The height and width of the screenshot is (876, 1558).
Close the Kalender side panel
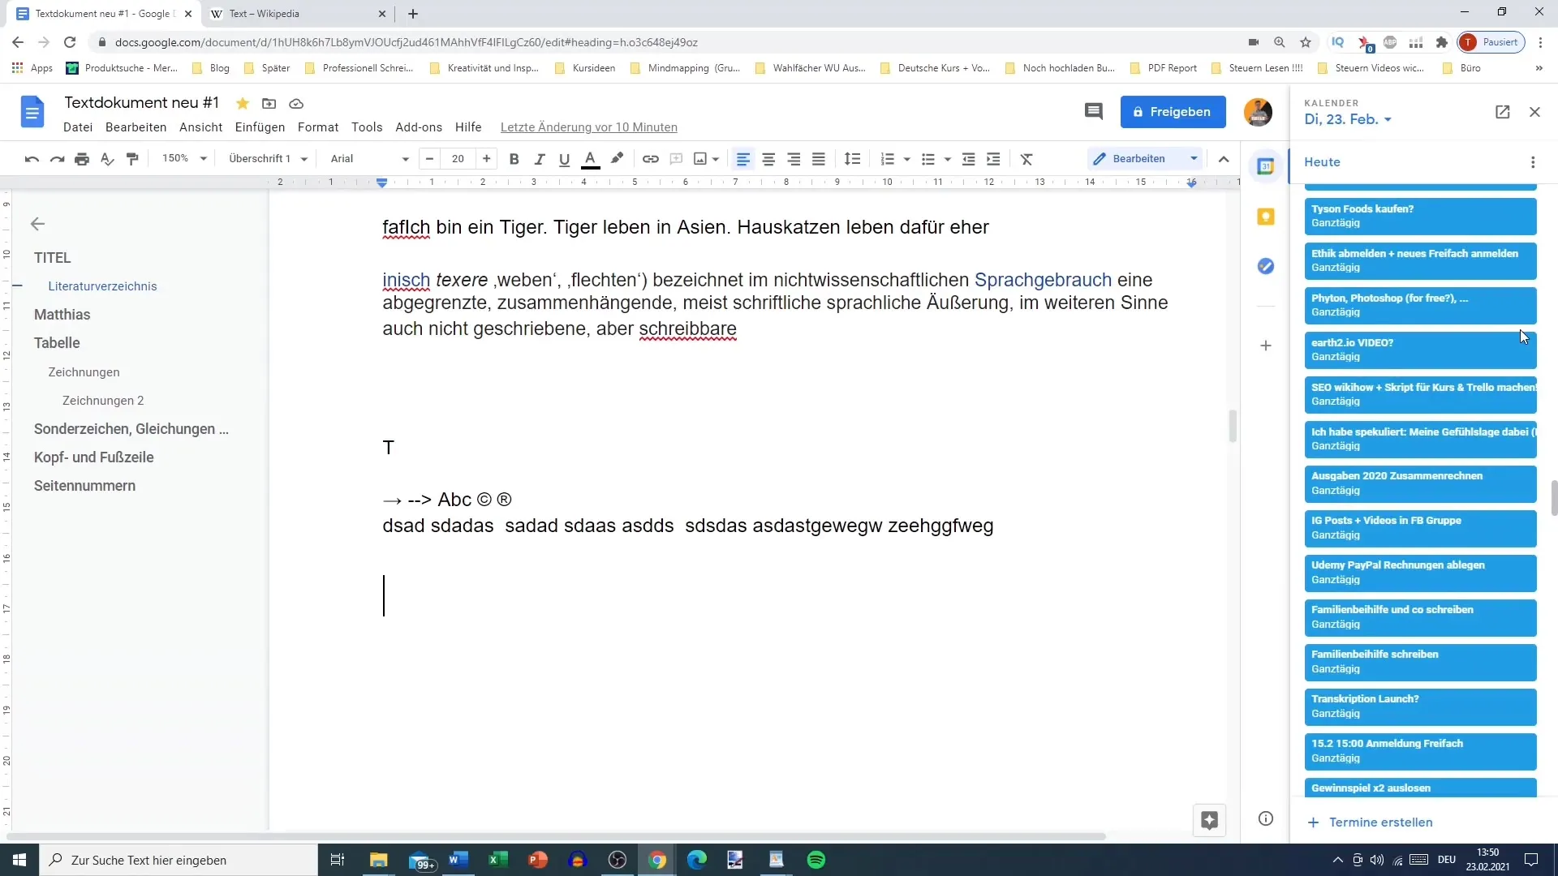pos(1534,112)
